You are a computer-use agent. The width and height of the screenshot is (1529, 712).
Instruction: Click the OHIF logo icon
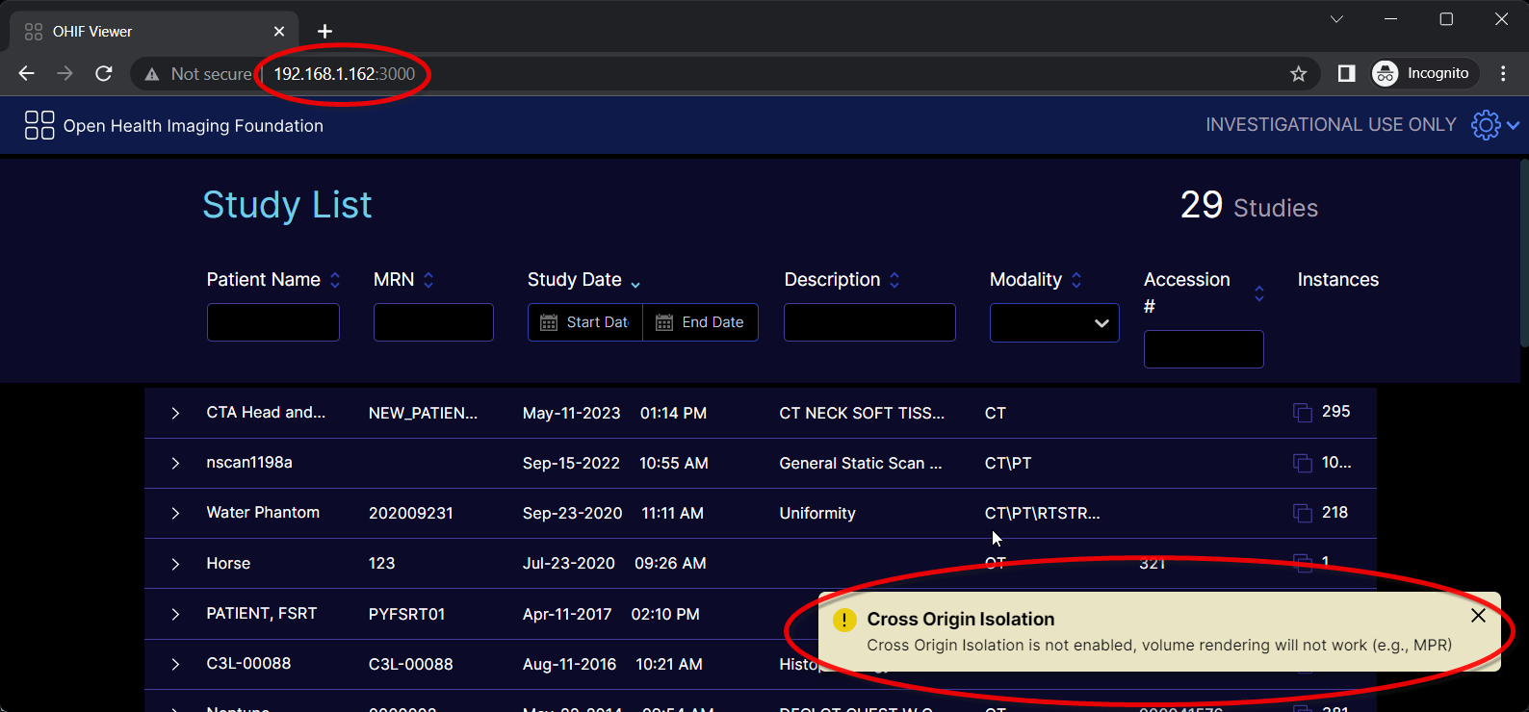[x=39, y=125]
